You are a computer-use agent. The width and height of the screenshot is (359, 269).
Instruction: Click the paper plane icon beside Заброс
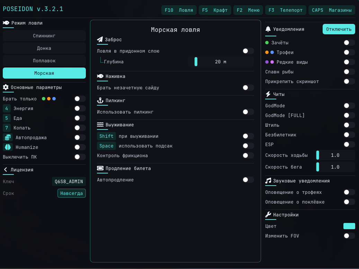coord(100,39)
